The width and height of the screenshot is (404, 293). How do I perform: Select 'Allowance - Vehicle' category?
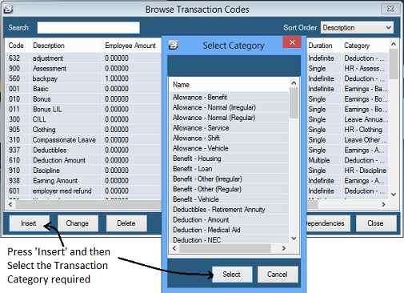229,148
